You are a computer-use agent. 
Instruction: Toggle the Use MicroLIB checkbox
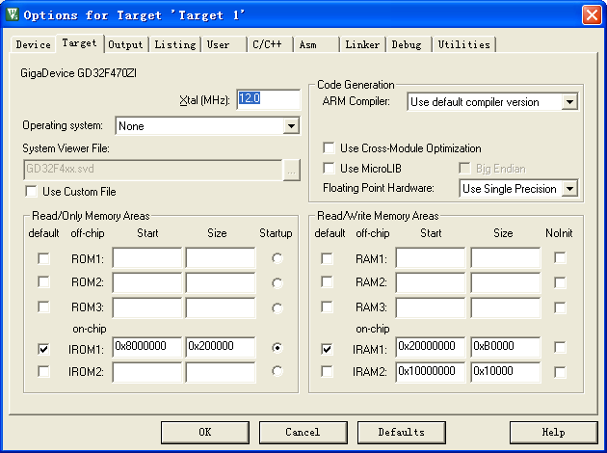[329, 169]
